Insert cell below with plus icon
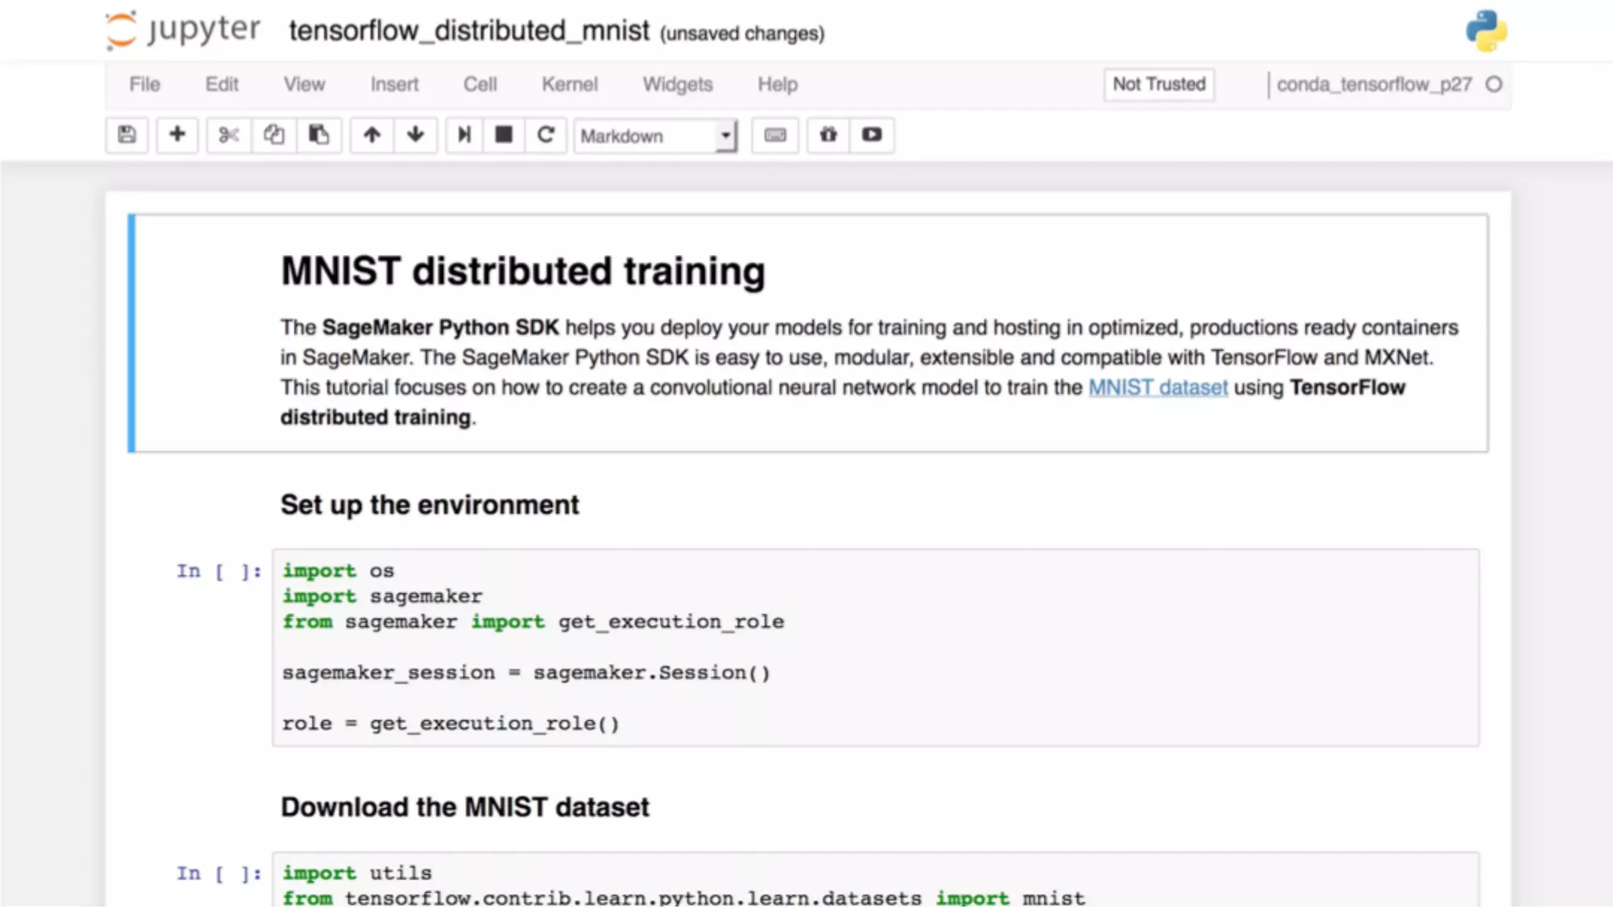The image size is (1613, 907). [177, 135]
